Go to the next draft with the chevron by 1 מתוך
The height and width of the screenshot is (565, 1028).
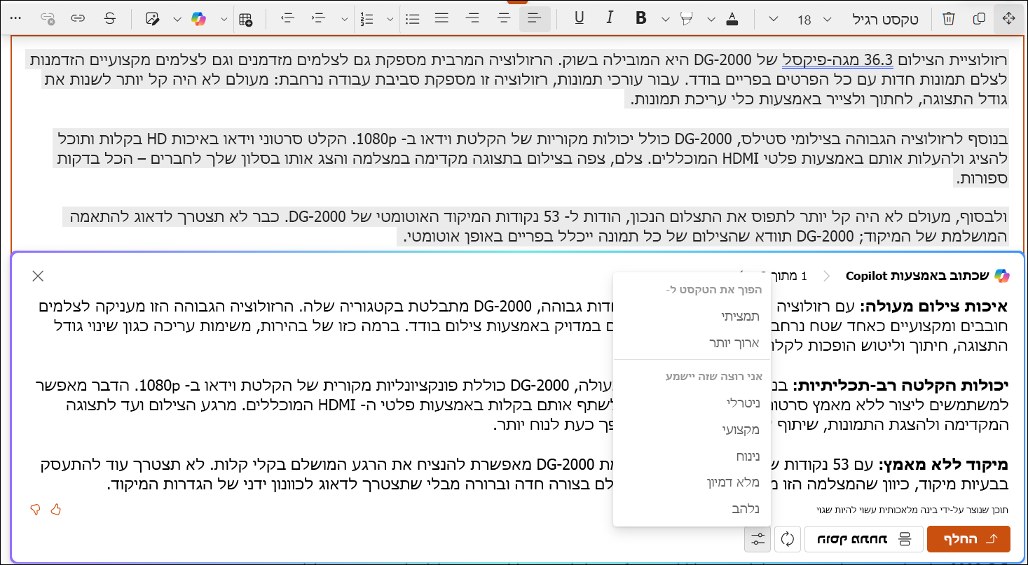pos(827,276)
